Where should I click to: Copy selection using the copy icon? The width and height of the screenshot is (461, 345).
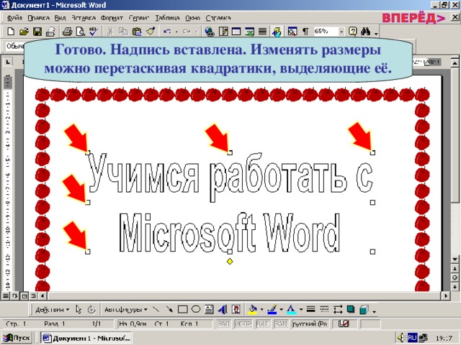pyautogui.click(x=123, y=31)
